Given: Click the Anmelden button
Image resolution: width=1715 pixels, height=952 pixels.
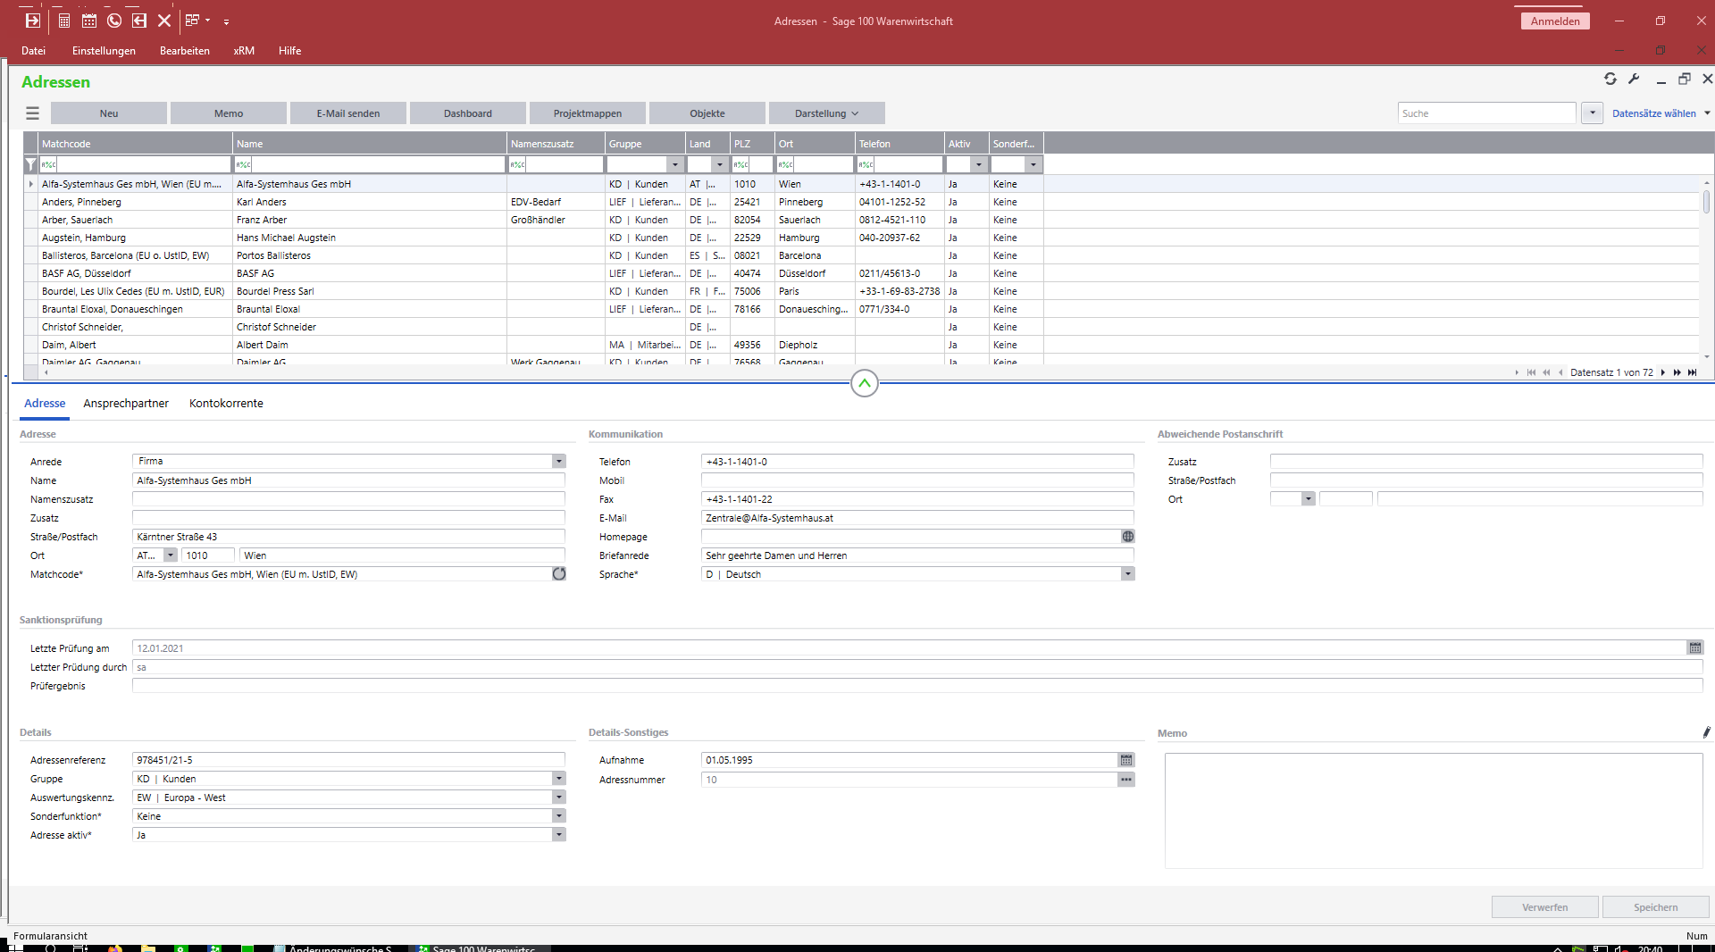Looking at the screenshot, I should pos(1555,21).
